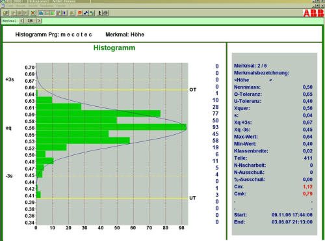Click the multicolored grid toolbar icon
Screen dimensions: 325x241
(x=58, y=13)
